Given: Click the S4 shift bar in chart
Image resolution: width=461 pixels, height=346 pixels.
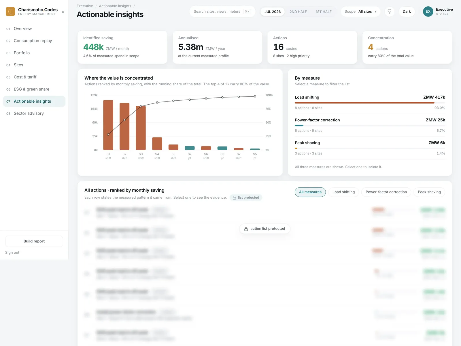Looking at the screenshot, I should pyautogui.click(x=157, y=144).
